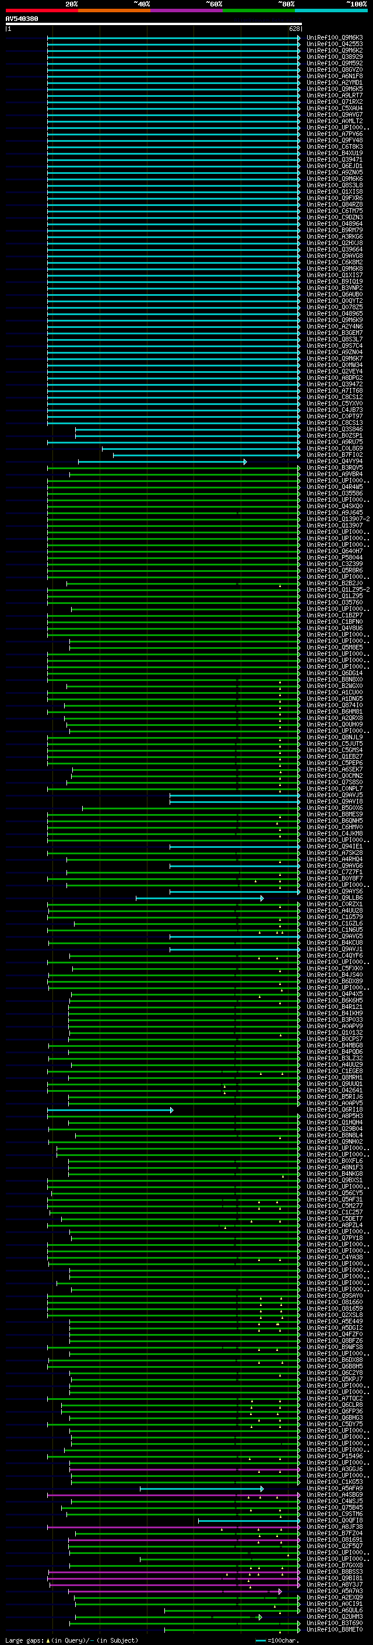The height and width of the screenshot is (1645, 373).
Task: Open the UniRef100_B7FI02 hit label
Action: tap(335, 455)
